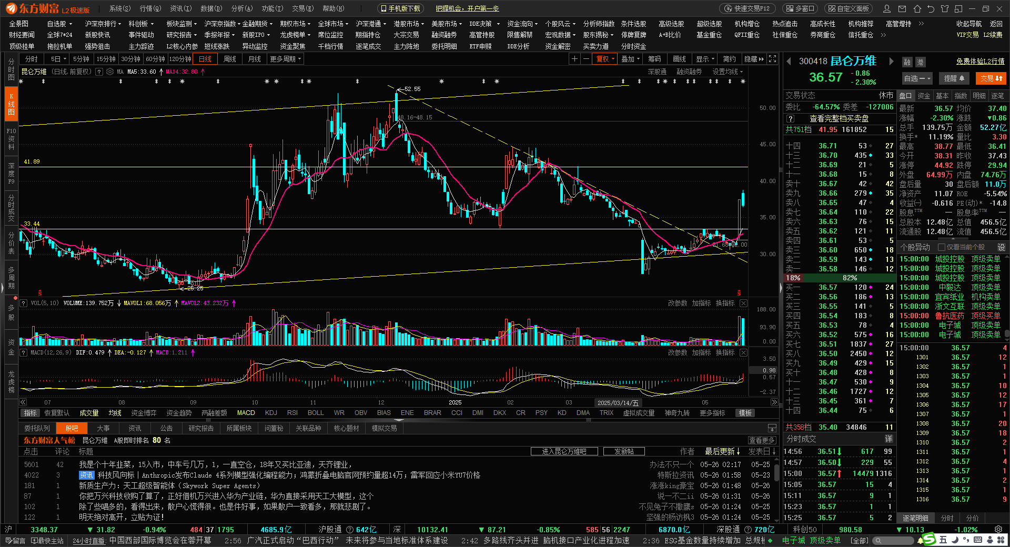Click 提醒 alert button
Screen dimensions: 1010x547
[x=954, y=78]
